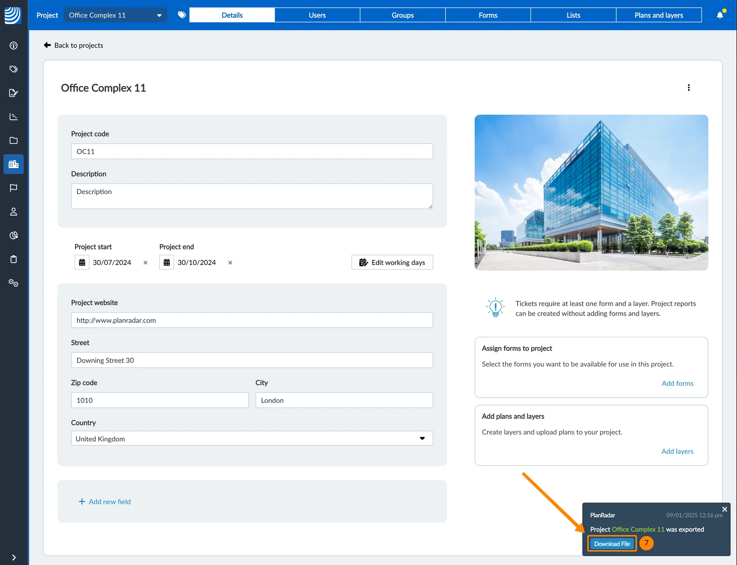737x565 pixels.
Task: Open the project start calendar picker
Action: pos(82,262)
